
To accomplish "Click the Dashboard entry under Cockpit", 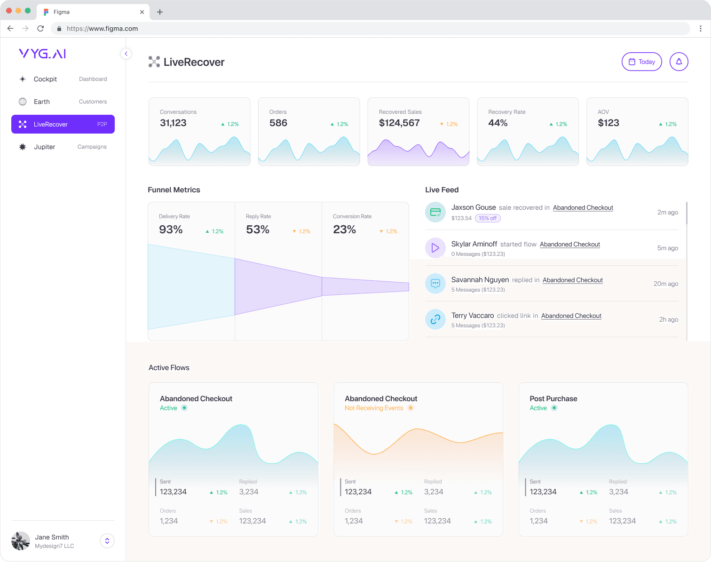I will point(93,79).
